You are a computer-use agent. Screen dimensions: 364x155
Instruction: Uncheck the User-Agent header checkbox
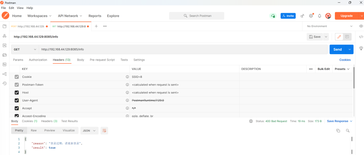[17, 100]
